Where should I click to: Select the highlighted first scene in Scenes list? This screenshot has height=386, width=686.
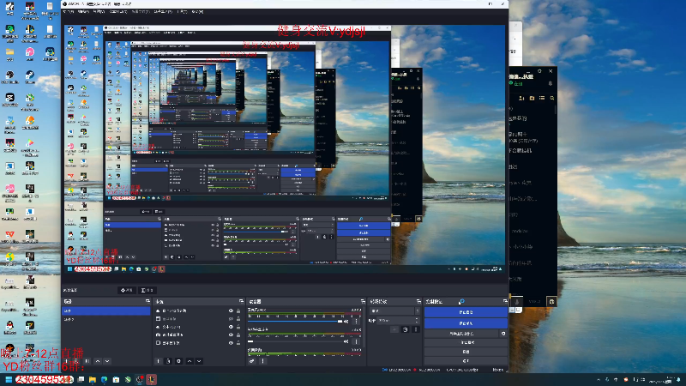tap(106, 311)
